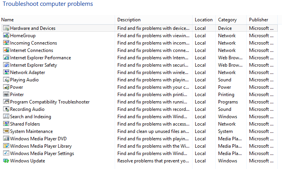This screenshot has width=282, height=169.
Task: Select the HomeGroup troubleshooter entry
Action: coord(23,36)
